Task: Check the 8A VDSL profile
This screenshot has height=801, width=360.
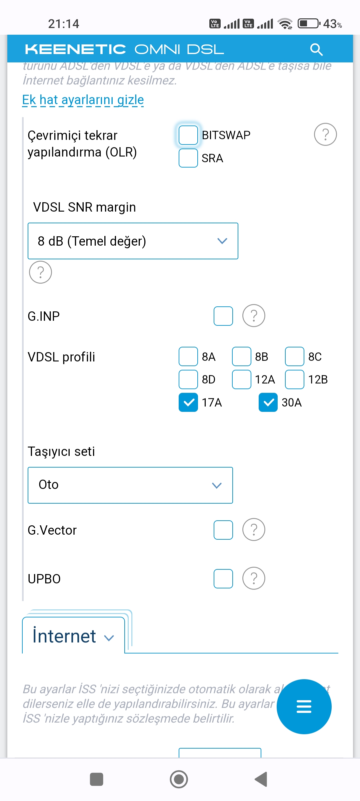Action: tap(188, 356)
